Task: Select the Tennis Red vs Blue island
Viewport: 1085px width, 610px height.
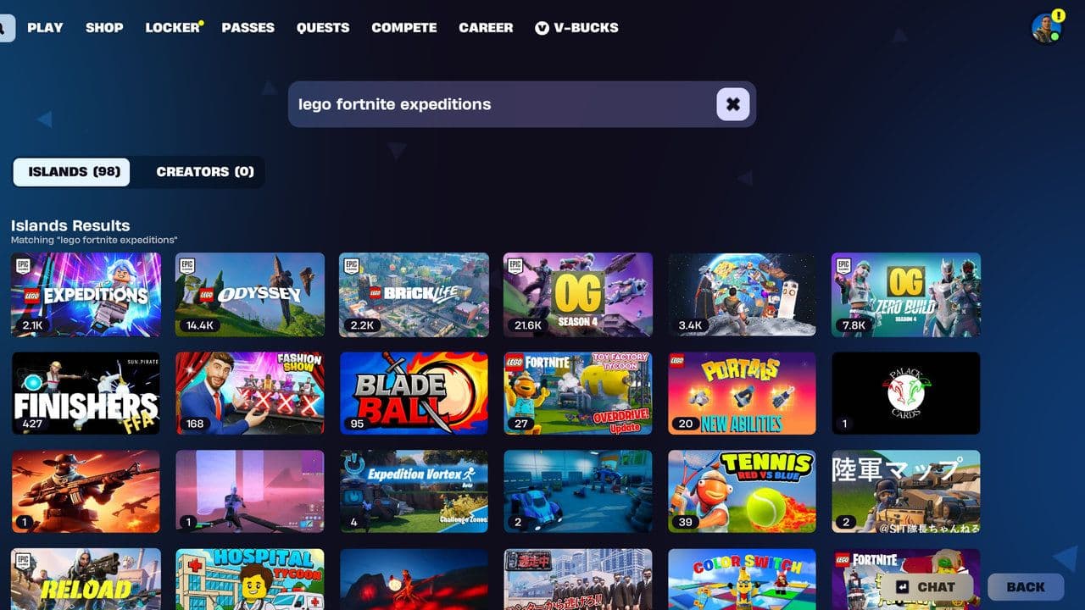Action: 742,491
